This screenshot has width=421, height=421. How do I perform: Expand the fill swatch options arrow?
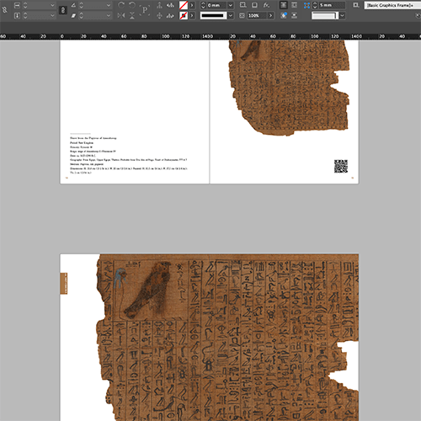(x=192, y=5)
